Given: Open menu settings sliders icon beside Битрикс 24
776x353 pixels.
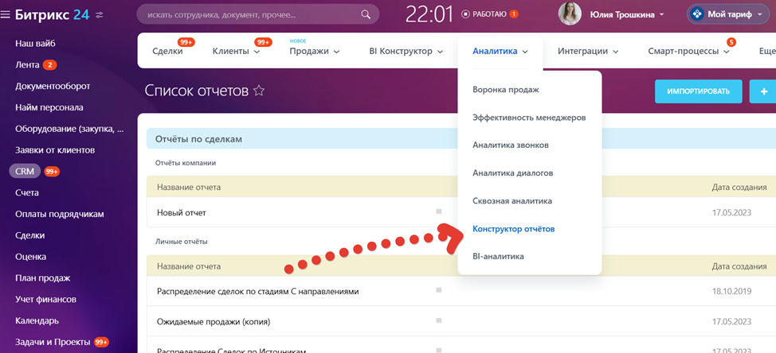Looking at the screenshot, I should [100, 15].
